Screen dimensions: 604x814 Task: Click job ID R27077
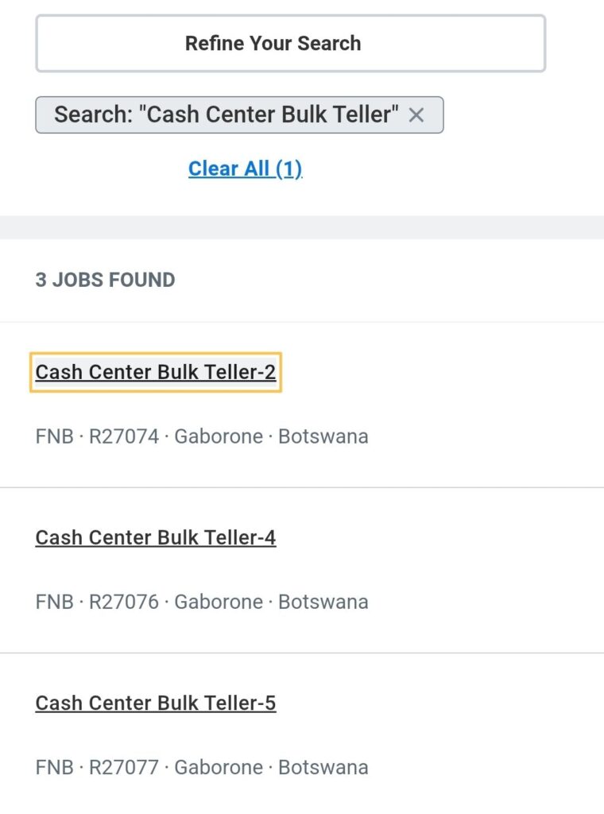[x=124, y=767]
